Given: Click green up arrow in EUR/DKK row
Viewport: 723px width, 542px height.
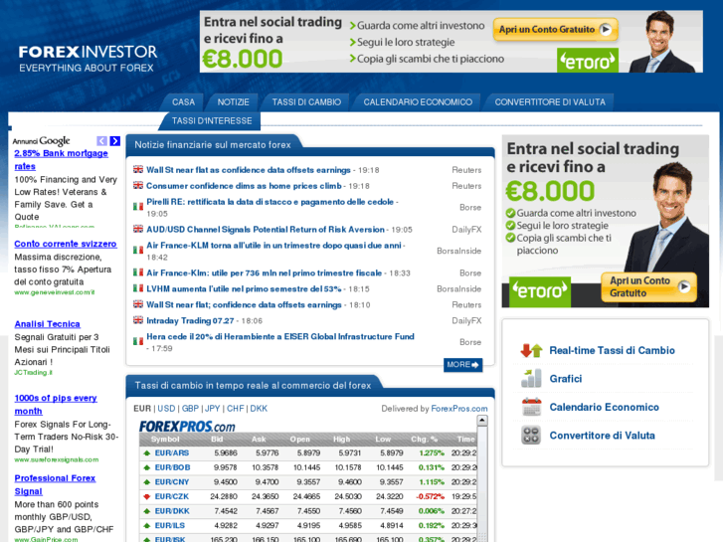Looking at the screenshot, I should [146, 511].
